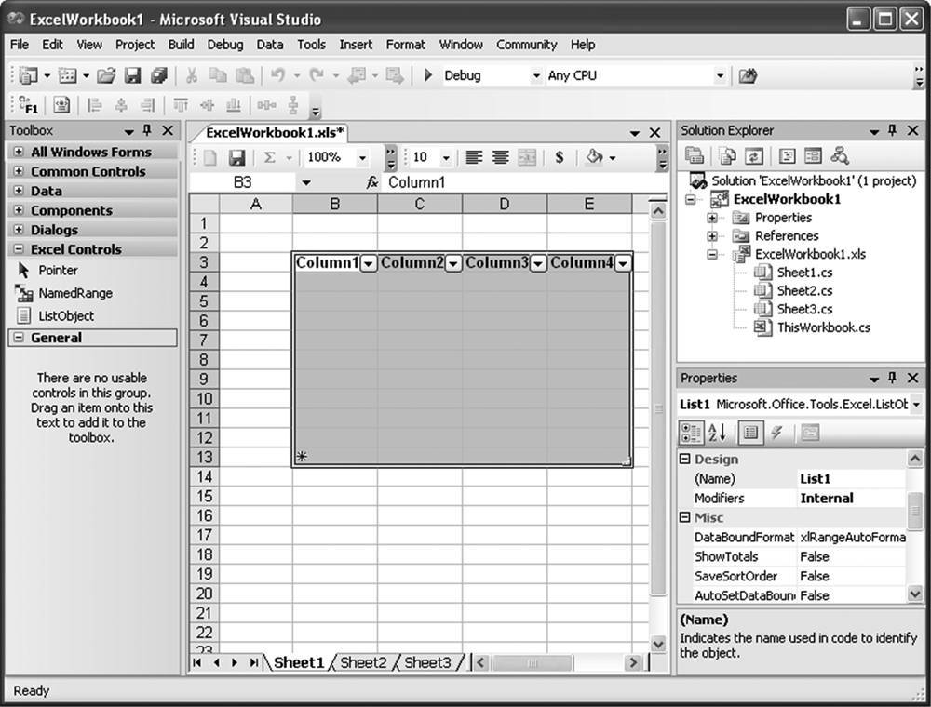Toggle auto-hide pin on Solution Explorer
931x707 pixels.
892,131
